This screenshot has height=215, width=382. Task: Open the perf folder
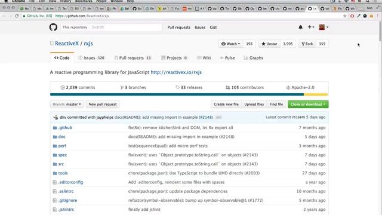[62, 146]
